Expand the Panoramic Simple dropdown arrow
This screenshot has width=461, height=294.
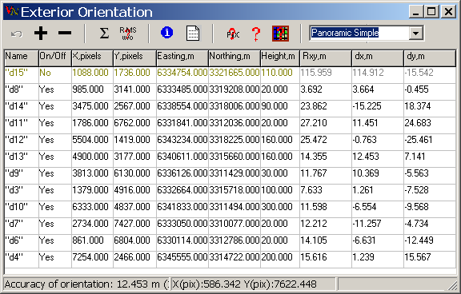tap(415, 34)
